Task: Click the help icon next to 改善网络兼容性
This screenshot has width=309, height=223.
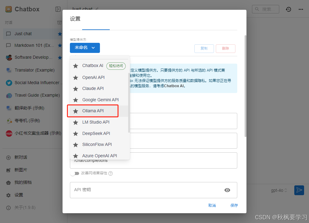Action: (111, 173)
